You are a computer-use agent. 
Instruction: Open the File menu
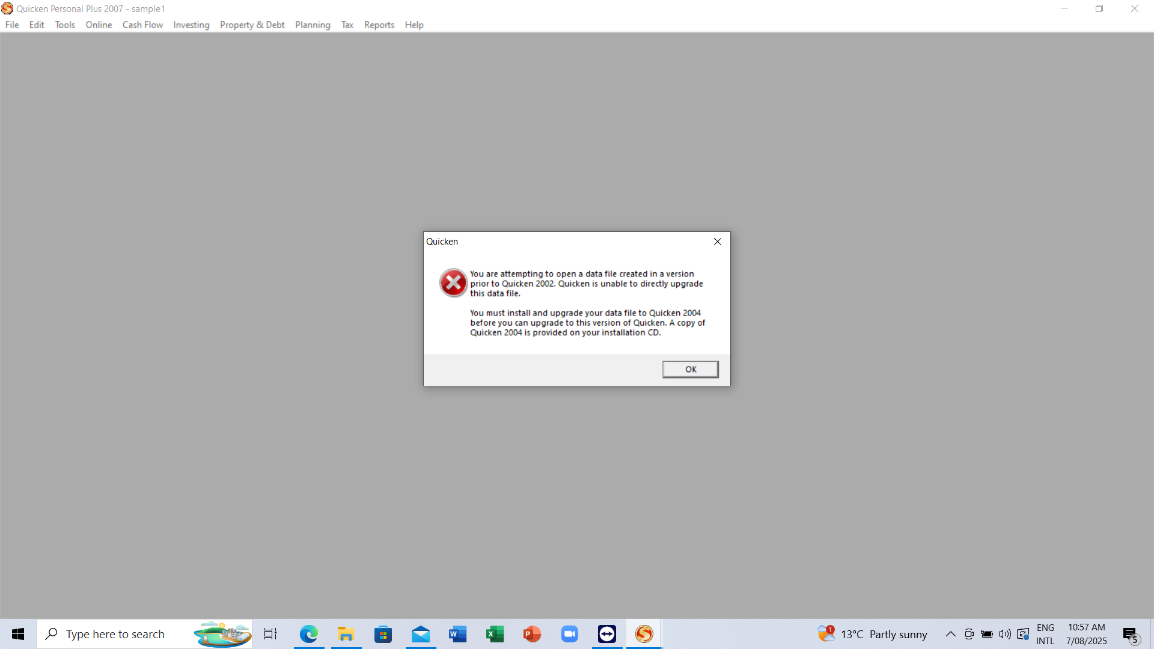(x=12, y=25)
